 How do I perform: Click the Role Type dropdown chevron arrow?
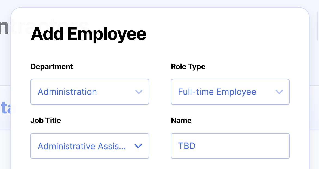coord(279,92)
